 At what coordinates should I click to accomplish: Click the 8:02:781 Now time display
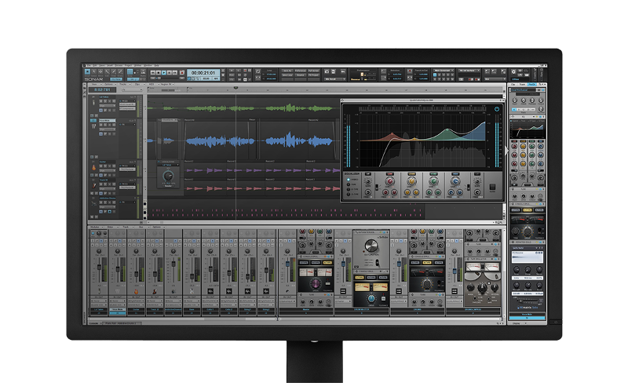[x=102, y=89]
